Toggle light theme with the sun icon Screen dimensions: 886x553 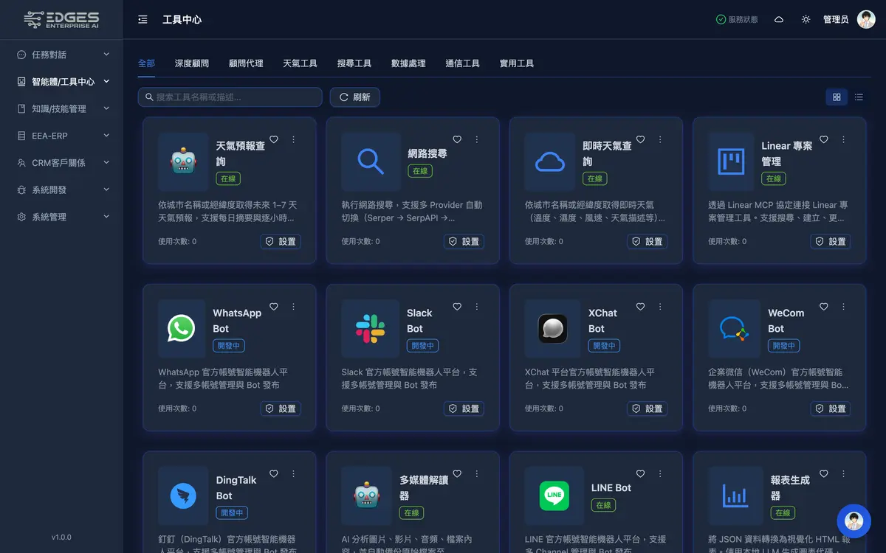pyautogui.click(x=806, y=19)
